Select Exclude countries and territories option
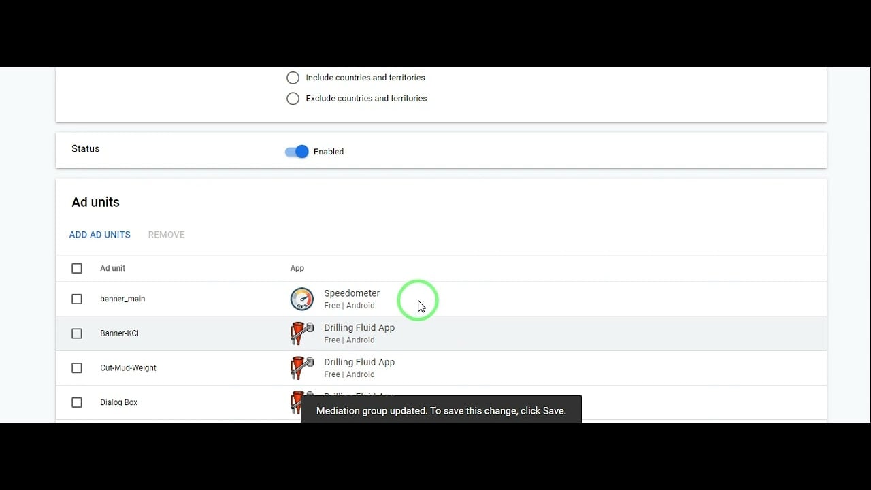This screenshot has width=871, height=490. [293, 99]
